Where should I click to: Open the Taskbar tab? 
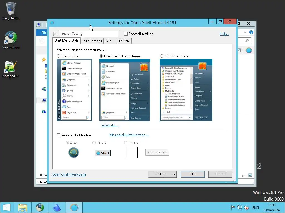pos(124,41)
